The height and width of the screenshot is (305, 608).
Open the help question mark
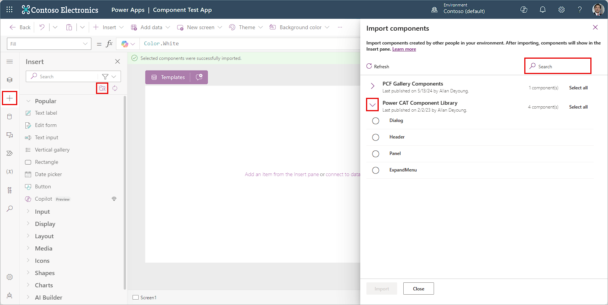[x=580, y=10]
